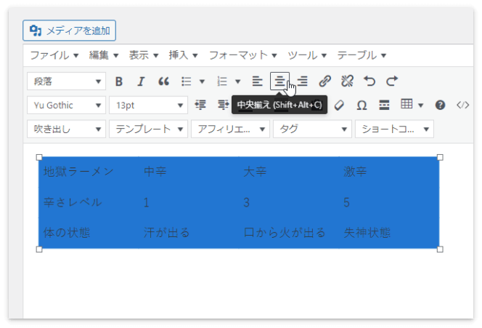Open the ツール menu
The image size is (482, 328).
[307, 55]
